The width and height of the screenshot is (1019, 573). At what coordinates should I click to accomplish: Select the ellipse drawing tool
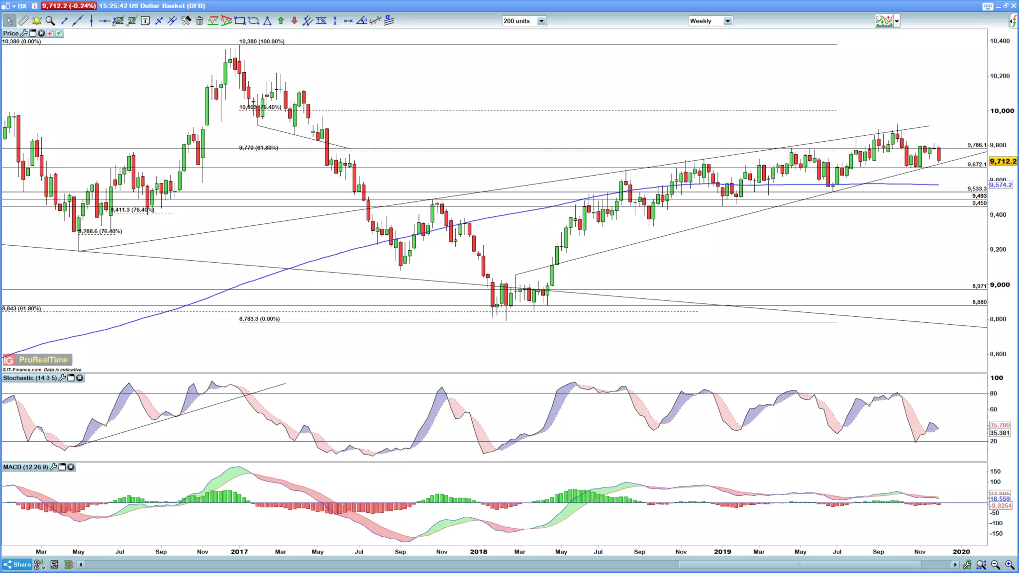tap(254, 20)
